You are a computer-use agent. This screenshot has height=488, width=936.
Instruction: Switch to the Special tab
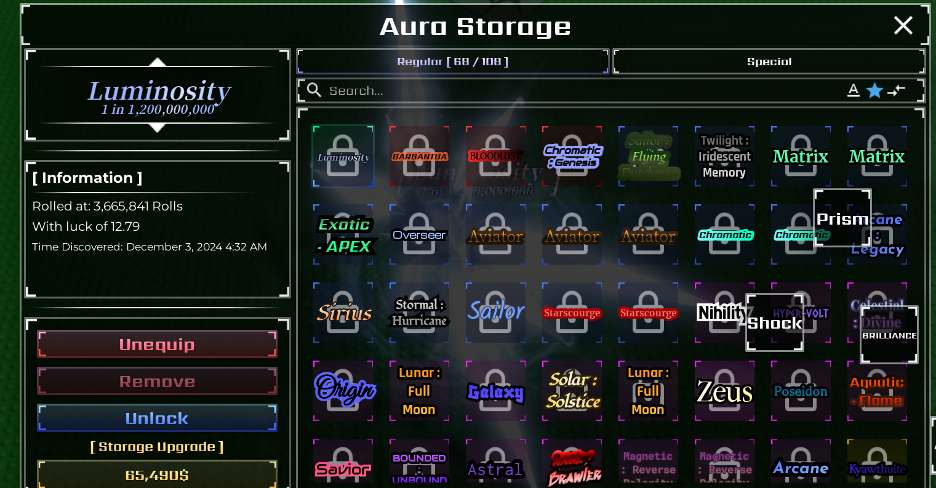pyautogui.click(x=769, y=62)
